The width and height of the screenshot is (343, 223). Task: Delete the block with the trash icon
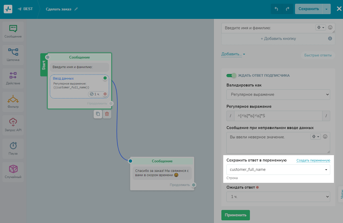click(x=107, y=114)
